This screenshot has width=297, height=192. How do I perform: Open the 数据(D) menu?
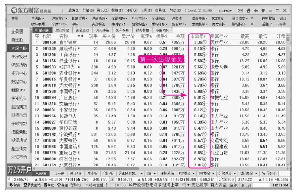coord(117,10)
